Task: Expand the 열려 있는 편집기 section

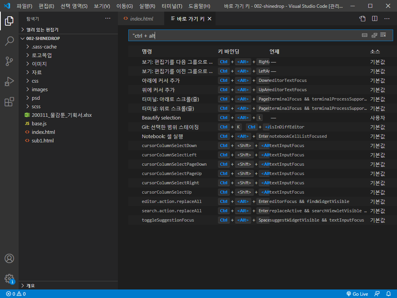Action: [x=68, y=29]
